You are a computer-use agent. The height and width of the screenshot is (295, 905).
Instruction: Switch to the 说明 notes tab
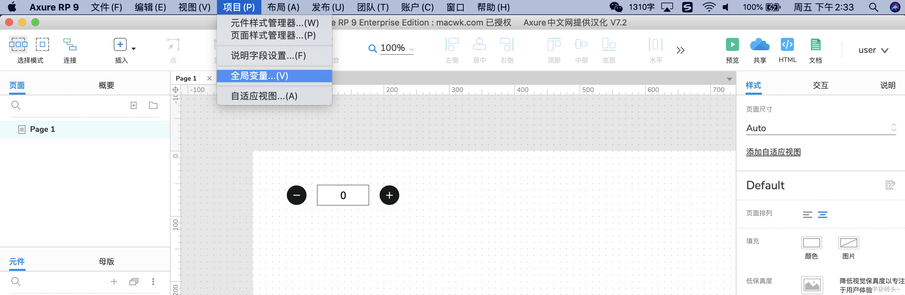point(887,85)
